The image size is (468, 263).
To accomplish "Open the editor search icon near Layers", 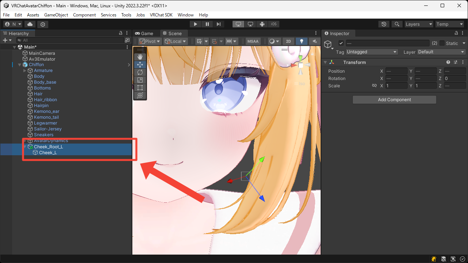I will pyautogui.click(x=397, y=24).
